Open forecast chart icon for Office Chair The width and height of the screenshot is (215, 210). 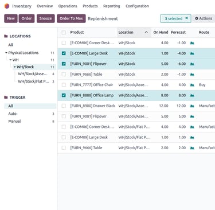192,85
